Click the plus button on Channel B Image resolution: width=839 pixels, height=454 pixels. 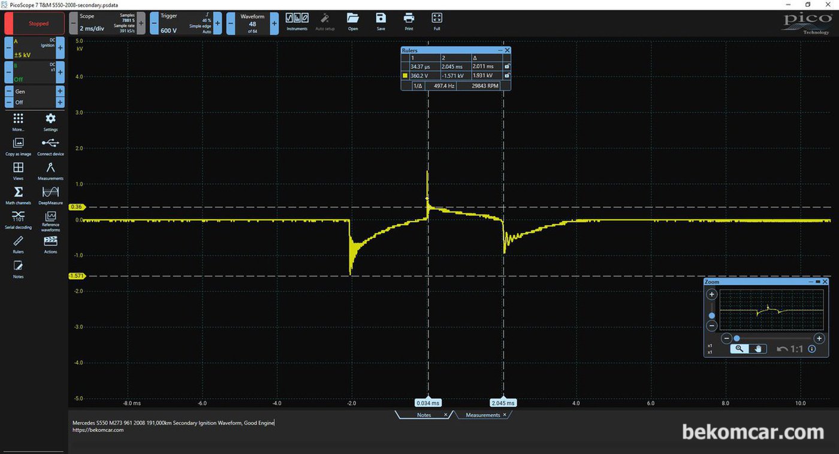point(60,71)
